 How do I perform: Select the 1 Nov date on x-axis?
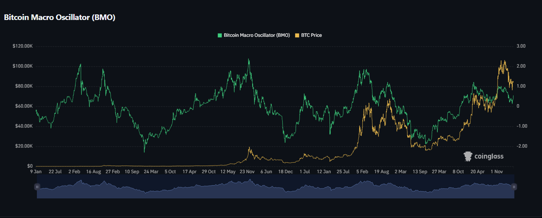click(497, 172)
